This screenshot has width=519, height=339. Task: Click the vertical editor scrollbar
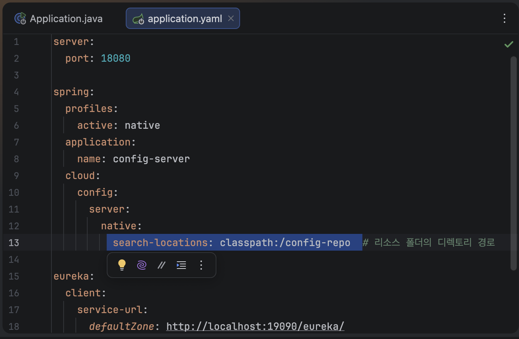click(513, 163)
